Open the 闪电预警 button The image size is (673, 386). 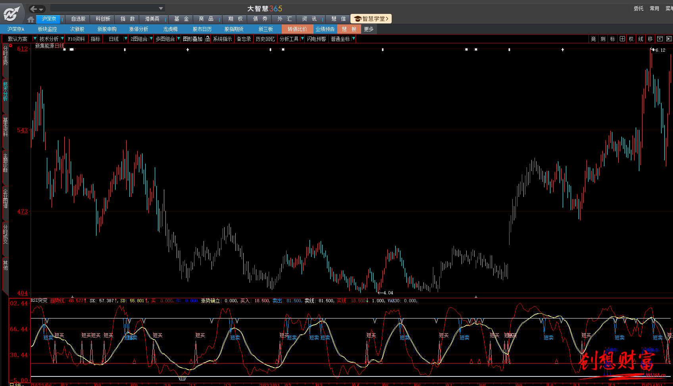[316, 39]
